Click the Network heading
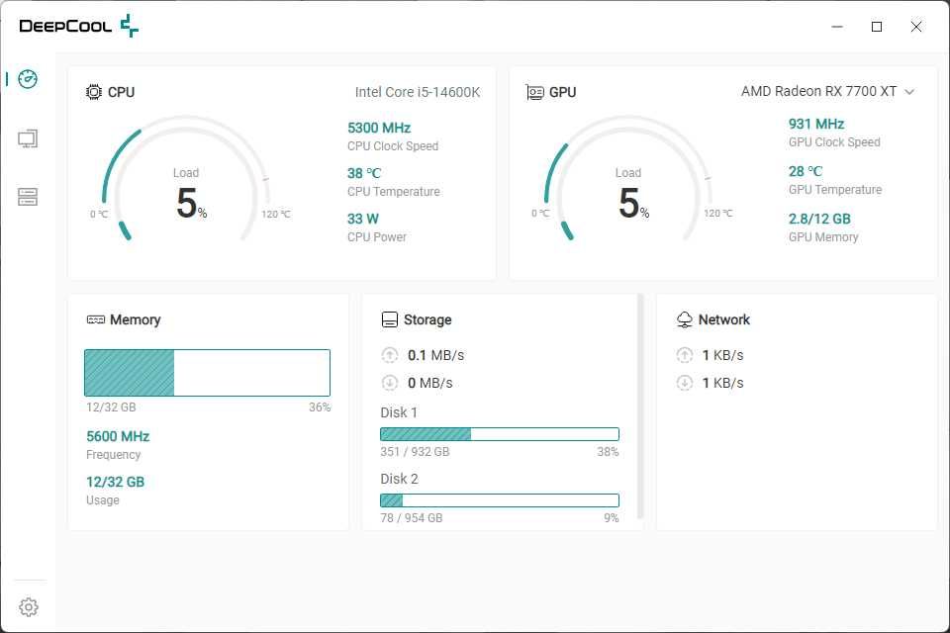This screenshot has height=633, width=950. coord(724,319)
